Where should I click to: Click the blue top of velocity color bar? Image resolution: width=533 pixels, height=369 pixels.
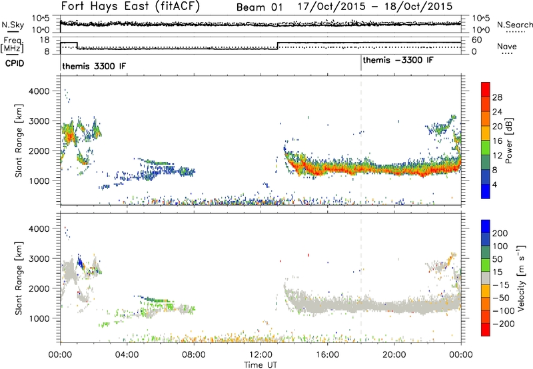tap(486, 226)
